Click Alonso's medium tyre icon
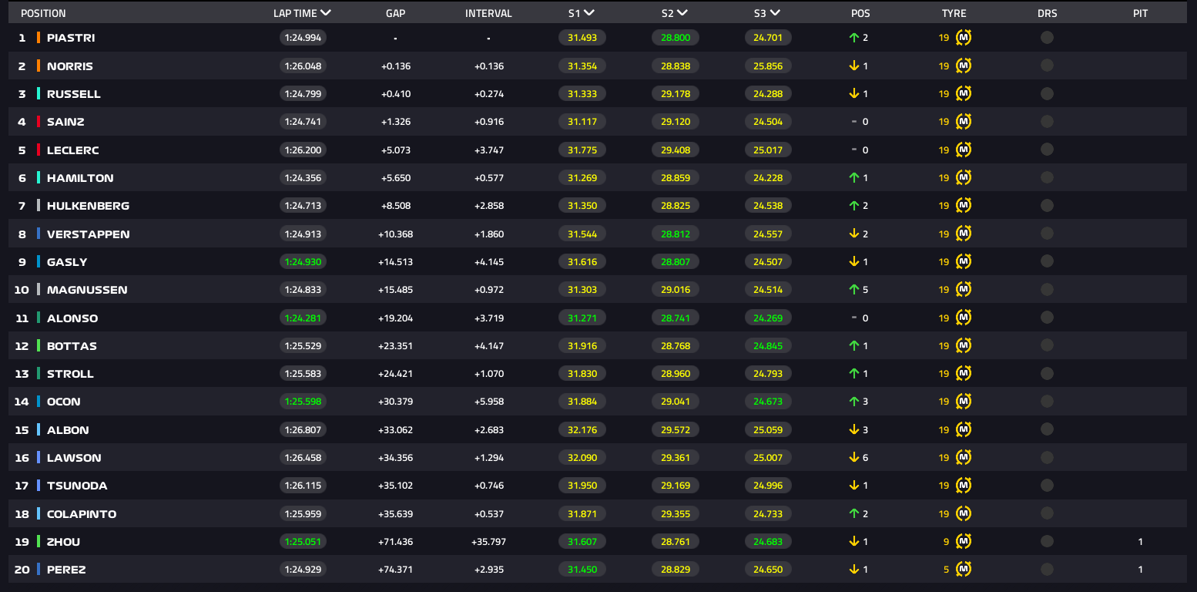The image size is (1197, 592). [964, 318]
